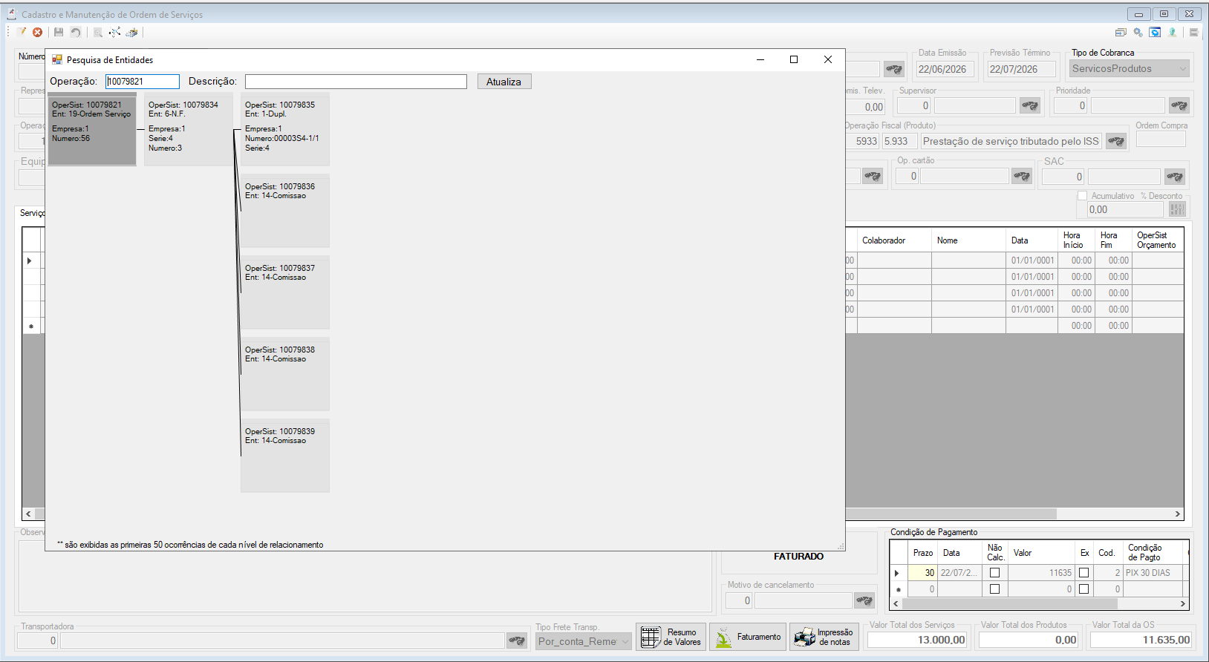The image size is (1209, 662).
Task: Open the Transportadora binoculars lookup
Action: tap(517, 640)
